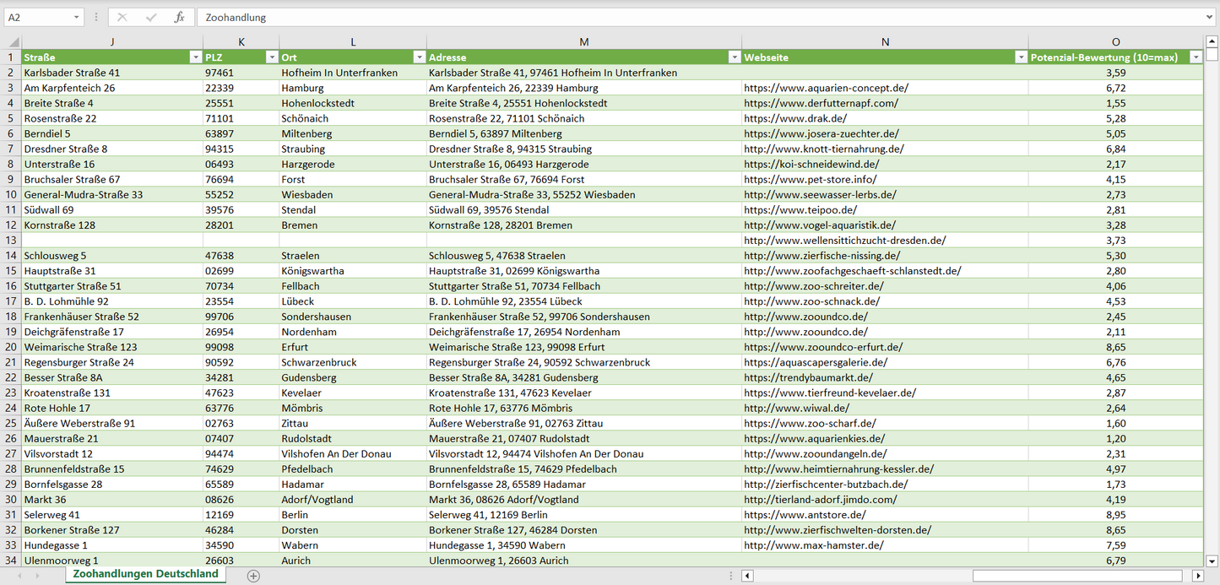Click the horizontal scrollbar left arrow
Screen dimensions: 1220x585
pos(747,576)
